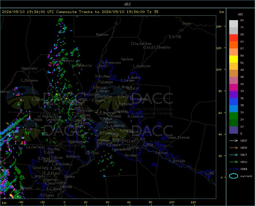Select the Villavicencio location label
The width and height of the screenshot is (255, 206).
[x=63, y=61]
